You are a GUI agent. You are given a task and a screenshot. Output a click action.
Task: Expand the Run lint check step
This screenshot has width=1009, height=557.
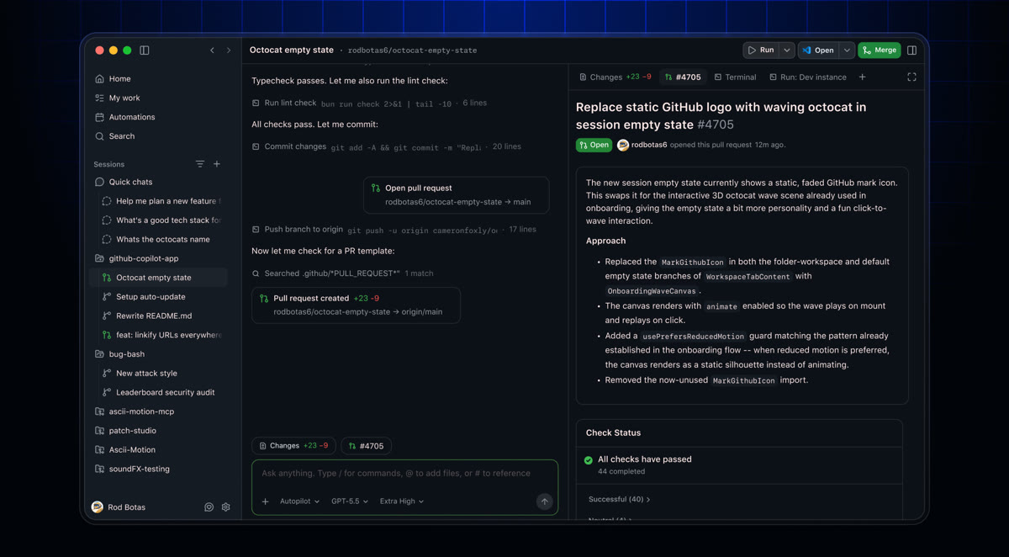[369, 103]
